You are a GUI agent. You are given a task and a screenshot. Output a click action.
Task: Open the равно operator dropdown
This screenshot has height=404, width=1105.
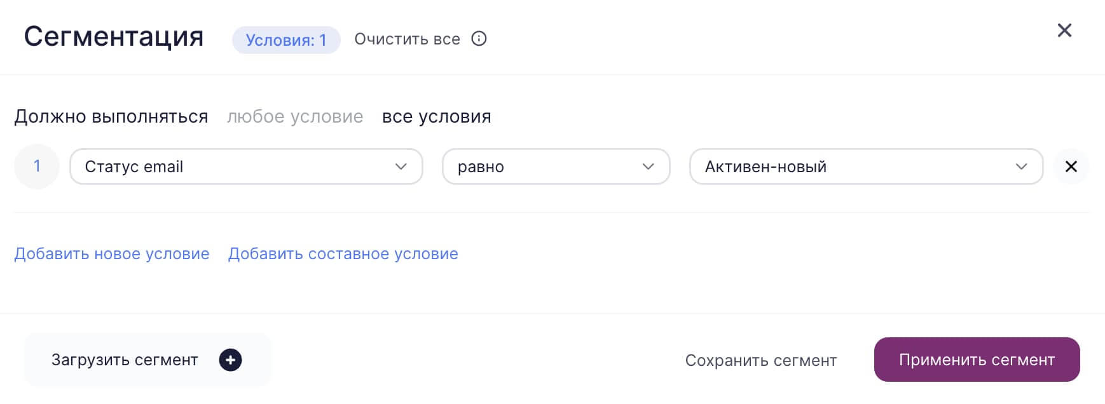(556, 166)
